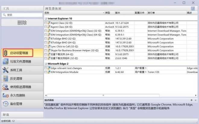Select the 系统工具 menu item
The height and width of the screenshot is (124, 199).
point(22,70)
